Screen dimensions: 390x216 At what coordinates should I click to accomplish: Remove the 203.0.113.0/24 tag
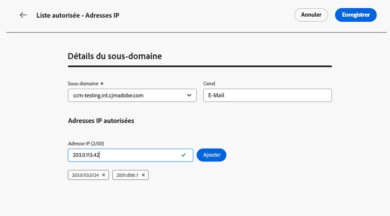pyautogui.click(x=103, y=175)
